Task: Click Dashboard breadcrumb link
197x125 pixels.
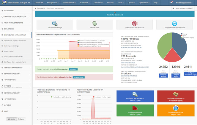Action: point(41,8)
